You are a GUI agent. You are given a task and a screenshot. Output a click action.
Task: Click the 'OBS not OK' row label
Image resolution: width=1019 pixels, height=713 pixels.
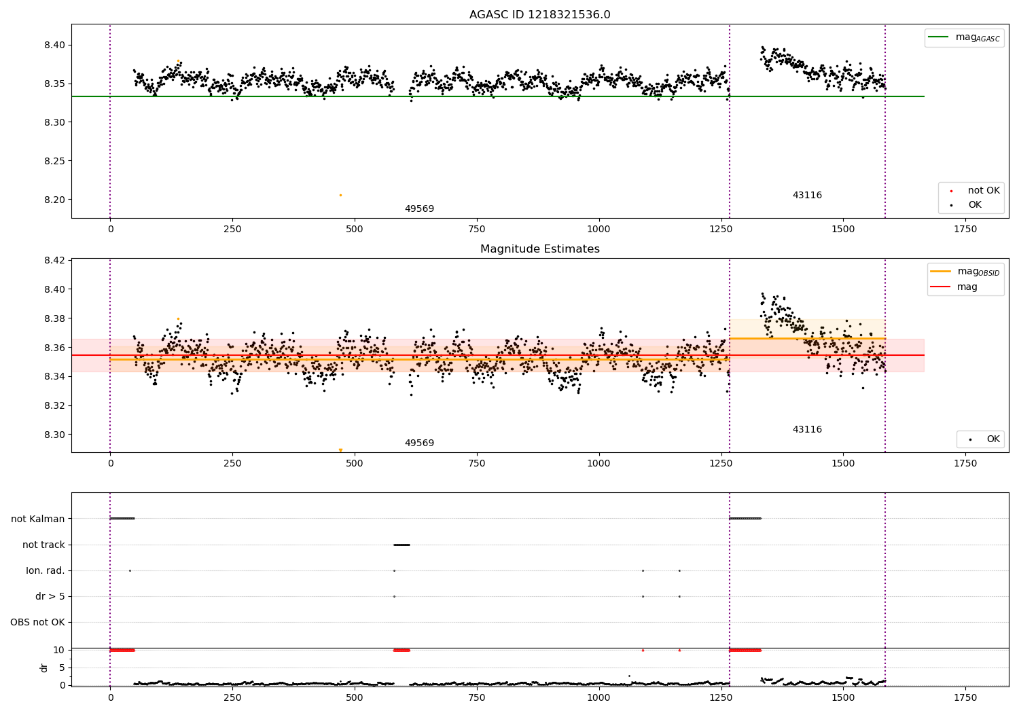click(37, 622)
